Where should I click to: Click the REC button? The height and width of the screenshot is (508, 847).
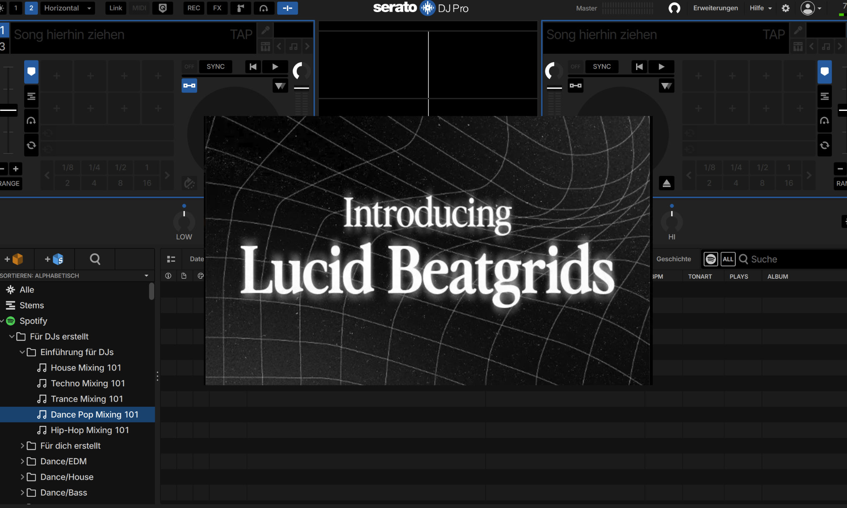point(193,8)
